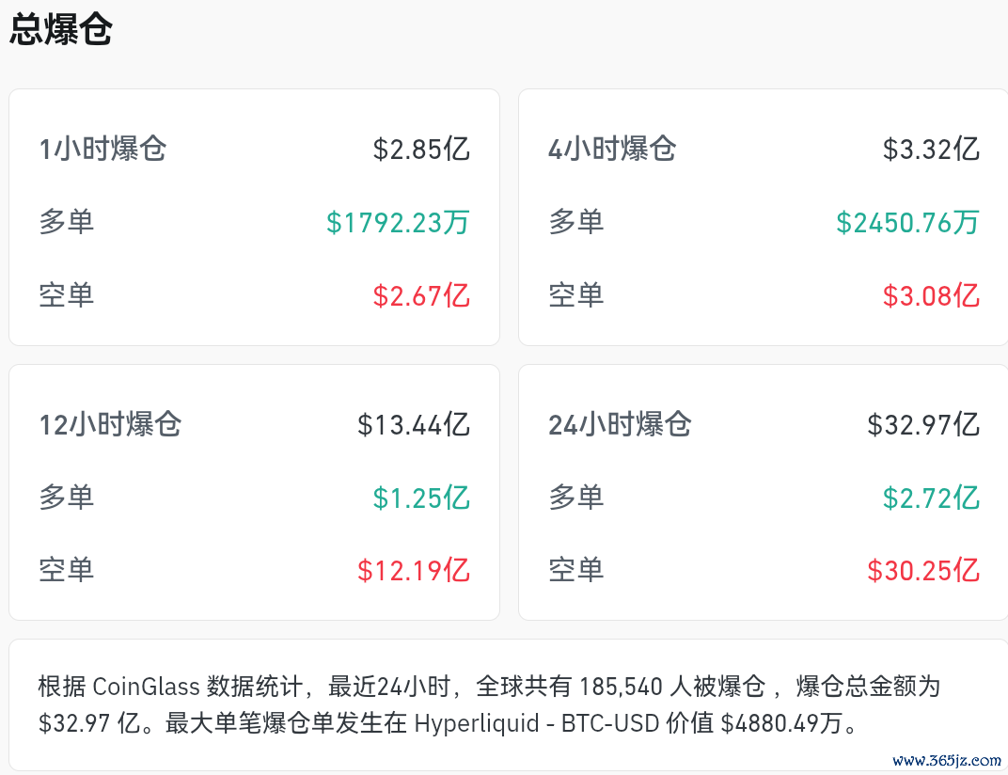Select the 1小时爆仓 card title
This screenshot has width=1008, height=775.
102,149
